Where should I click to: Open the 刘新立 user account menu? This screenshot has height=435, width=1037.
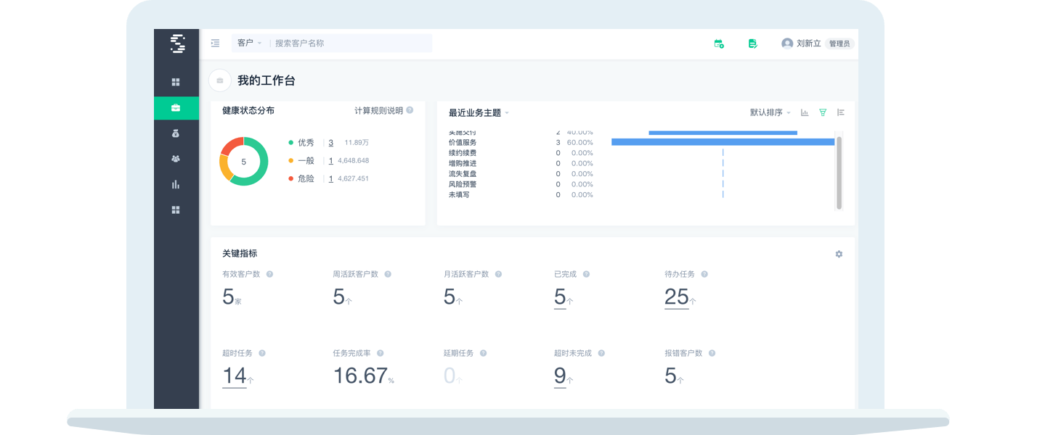point(808,43)
